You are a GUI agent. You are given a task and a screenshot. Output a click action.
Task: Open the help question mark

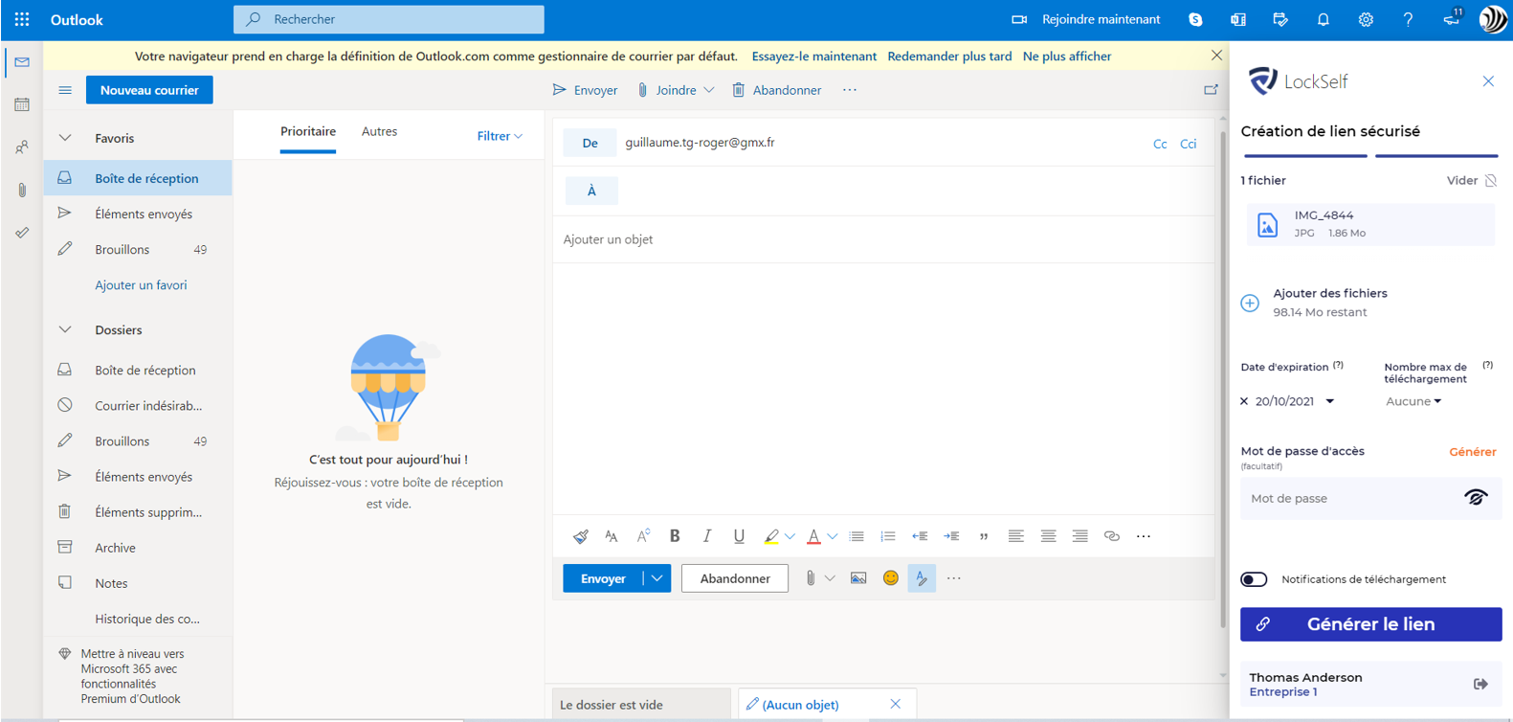[1408, 19]
